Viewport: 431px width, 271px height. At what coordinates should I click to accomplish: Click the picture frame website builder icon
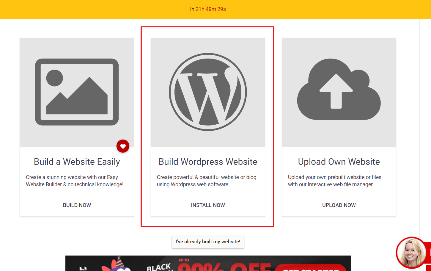(77, 92)
